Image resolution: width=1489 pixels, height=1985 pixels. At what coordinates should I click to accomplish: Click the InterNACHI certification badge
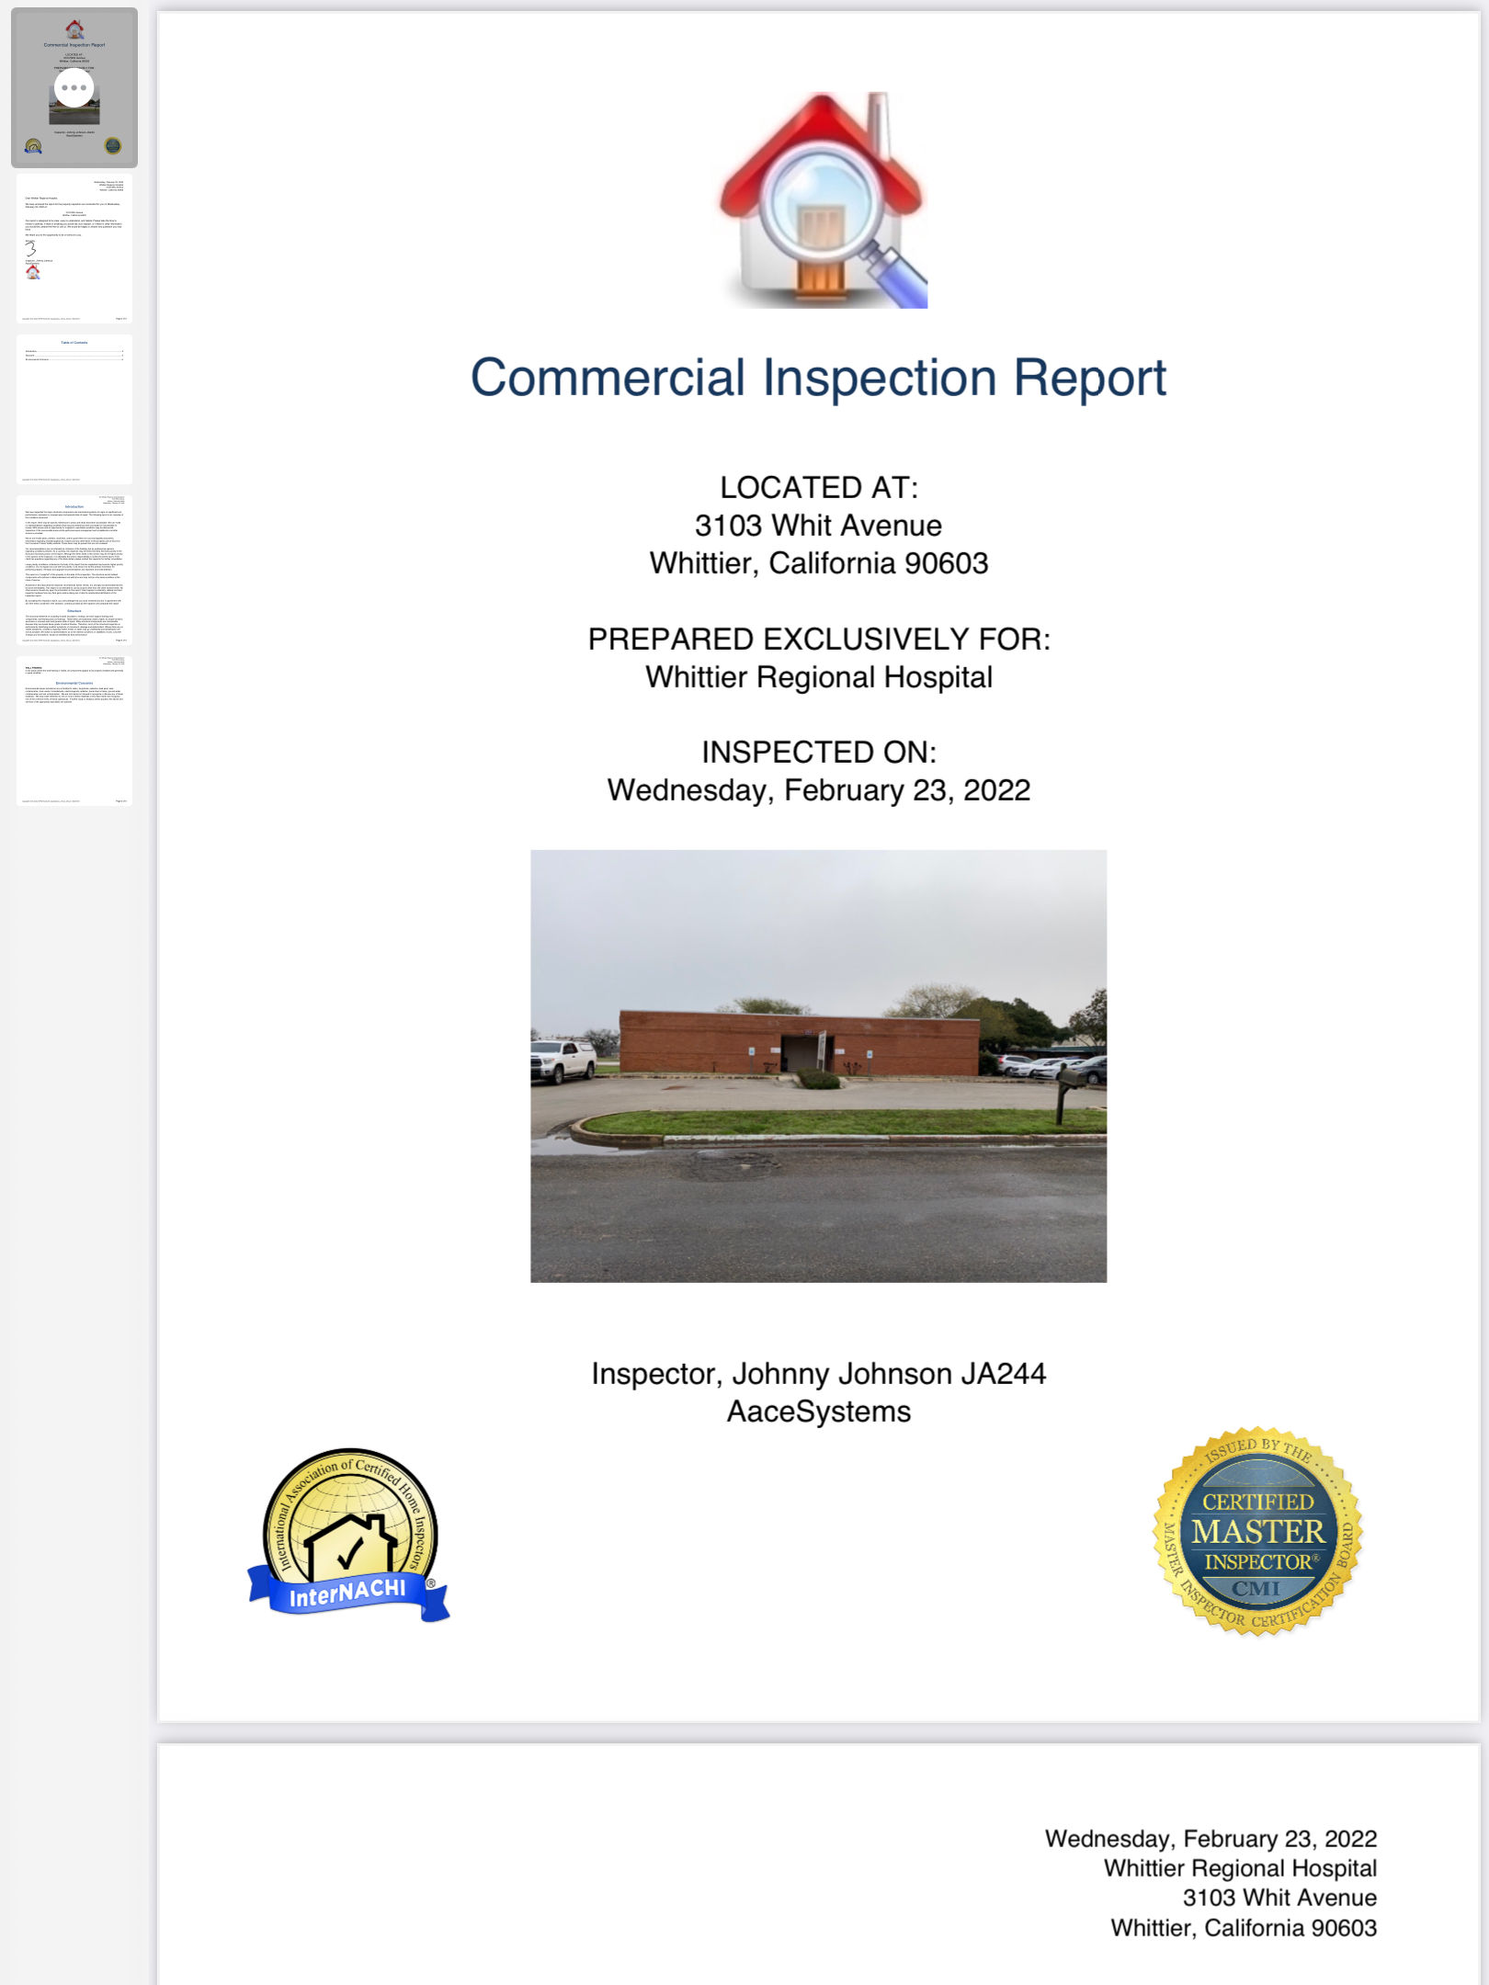349,1535
